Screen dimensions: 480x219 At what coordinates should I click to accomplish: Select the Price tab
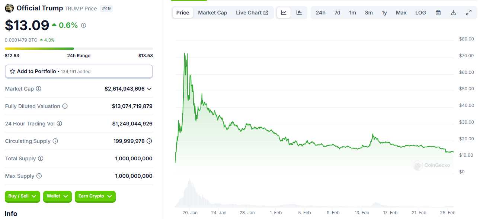point(183,13)
